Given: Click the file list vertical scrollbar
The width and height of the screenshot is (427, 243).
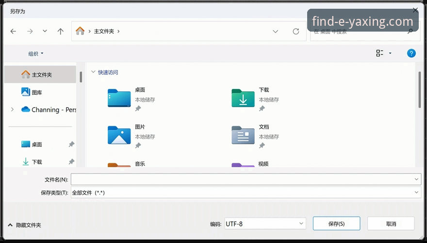Looking at the screenshot, I should [419, 89].
